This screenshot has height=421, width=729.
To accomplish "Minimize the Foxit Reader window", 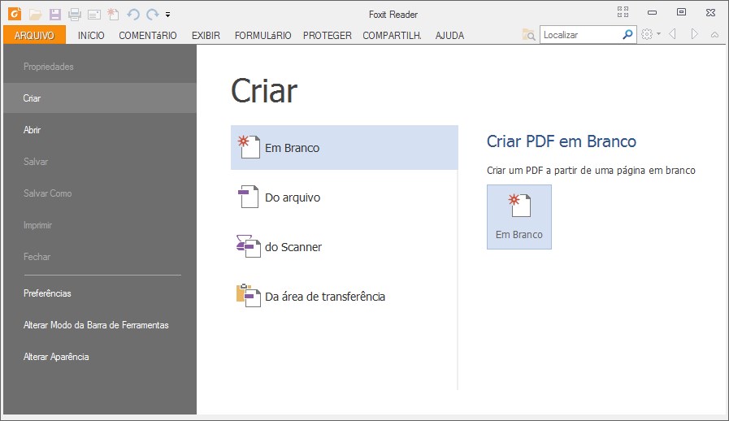I will 653,12.
